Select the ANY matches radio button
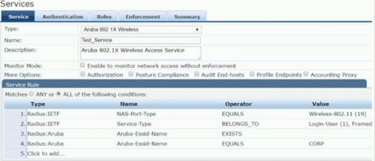This screenshot has width=375, height=161. coord(31,94)
